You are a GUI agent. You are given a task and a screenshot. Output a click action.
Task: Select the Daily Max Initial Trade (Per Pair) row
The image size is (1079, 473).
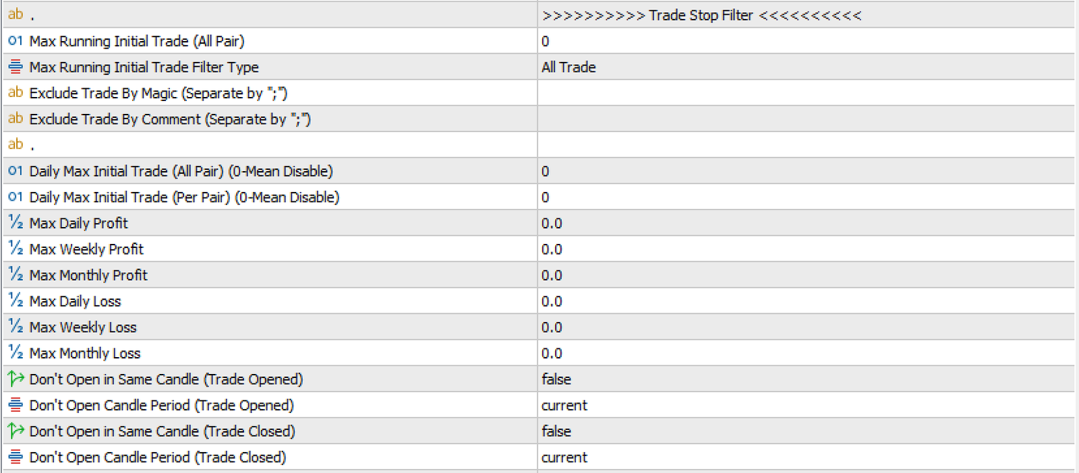[184, 197]
